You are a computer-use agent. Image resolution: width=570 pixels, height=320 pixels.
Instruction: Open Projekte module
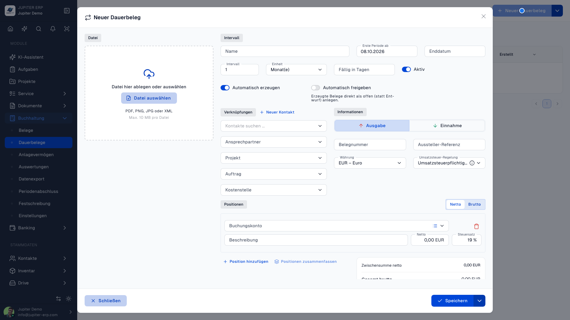(x=39, y=81)
